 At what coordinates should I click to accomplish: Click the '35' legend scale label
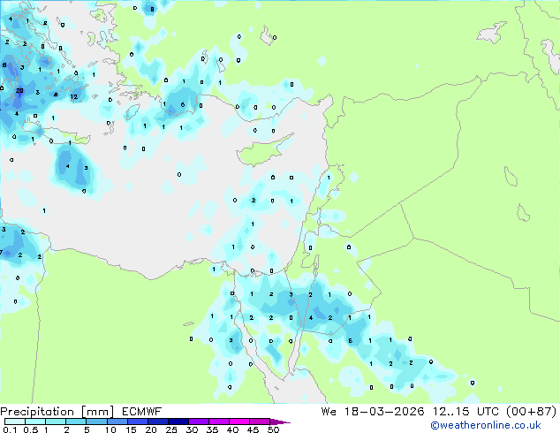212,429
